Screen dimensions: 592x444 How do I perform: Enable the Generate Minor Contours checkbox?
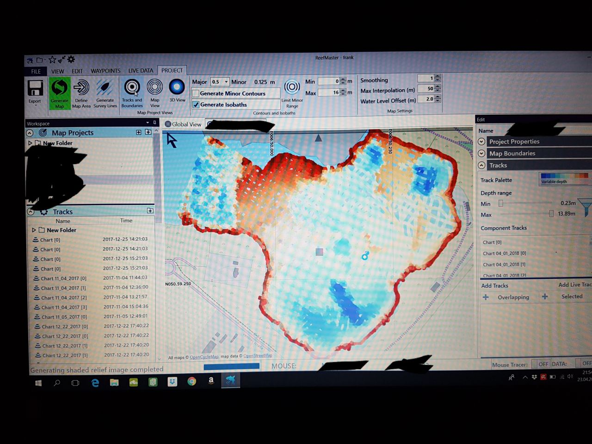(x=196, y=93)
